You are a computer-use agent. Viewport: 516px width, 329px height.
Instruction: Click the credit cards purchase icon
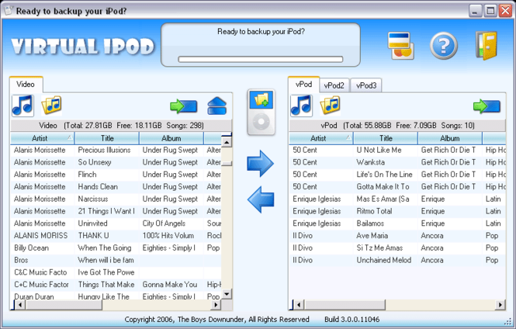tap(400, 46)
